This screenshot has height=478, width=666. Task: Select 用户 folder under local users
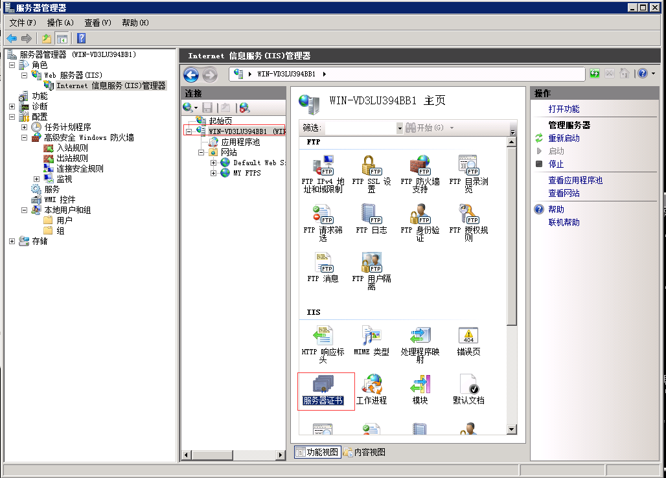pyautogui.click(x=64, y=220)
